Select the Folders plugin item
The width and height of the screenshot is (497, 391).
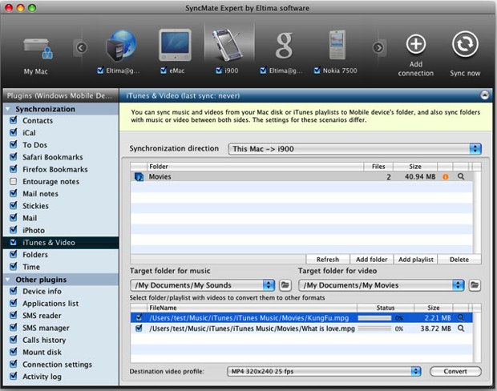[61, 255]
